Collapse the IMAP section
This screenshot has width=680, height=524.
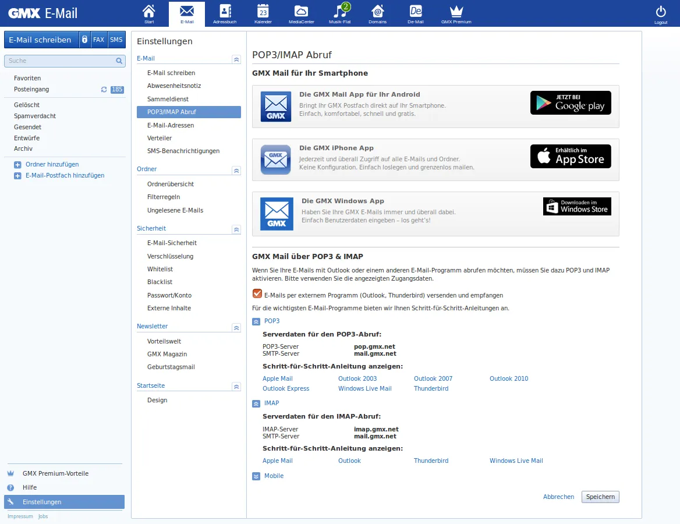click(256, 403)
